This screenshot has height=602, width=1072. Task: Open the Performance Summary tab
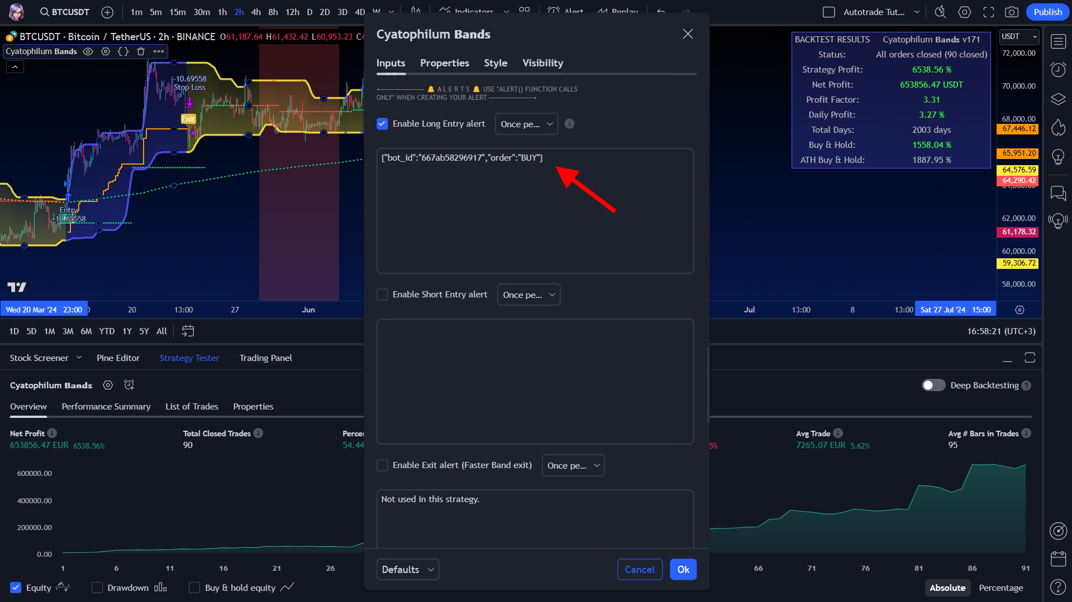click(x=106, y=406)
